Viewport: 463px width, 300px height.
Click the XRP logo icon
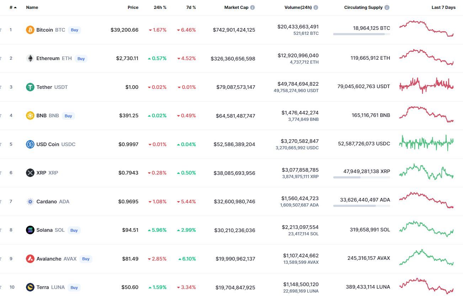pyautogui.click(x=30, y=173)
